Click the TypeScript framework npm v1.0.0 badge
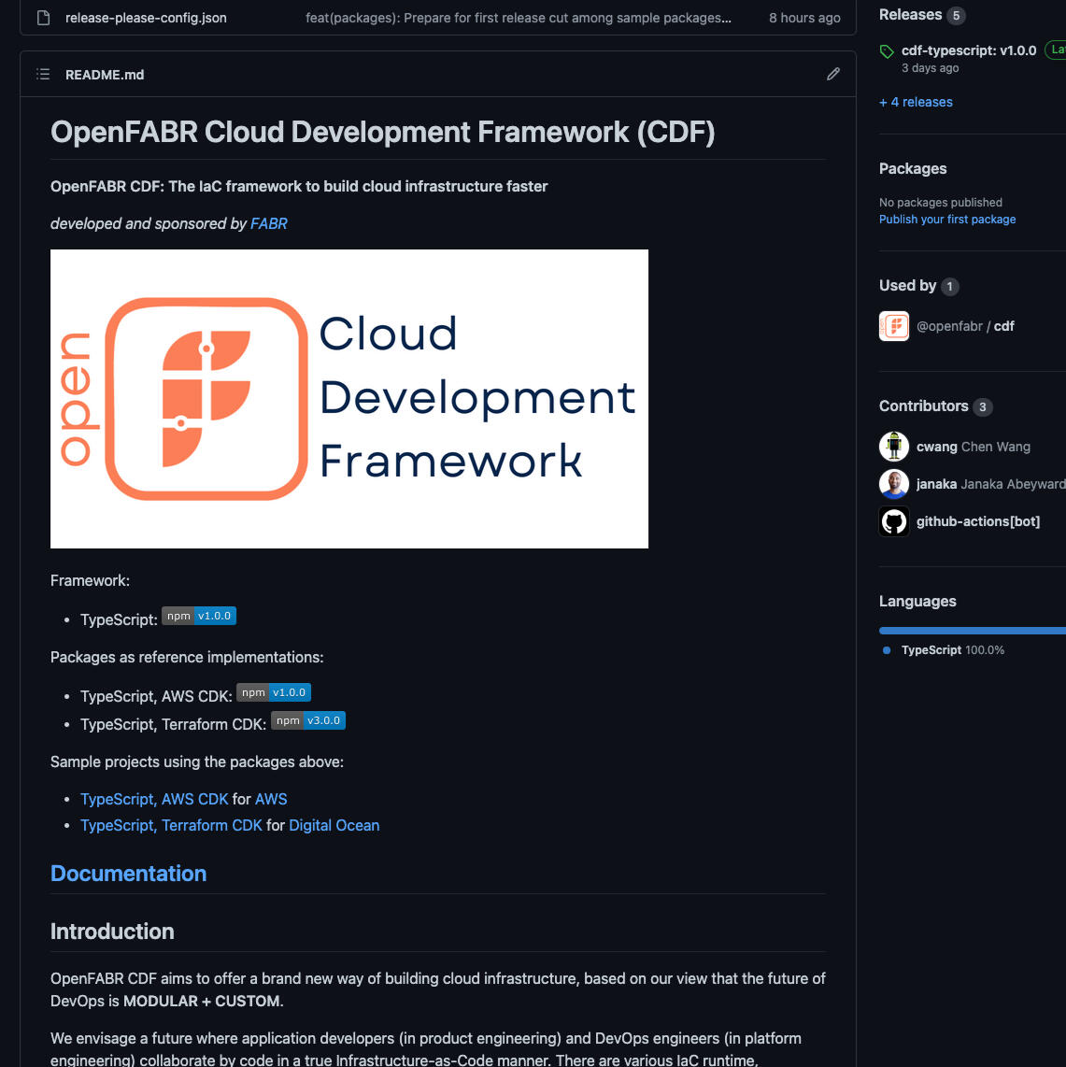The image size is (1066, 1067). [199, 616]
